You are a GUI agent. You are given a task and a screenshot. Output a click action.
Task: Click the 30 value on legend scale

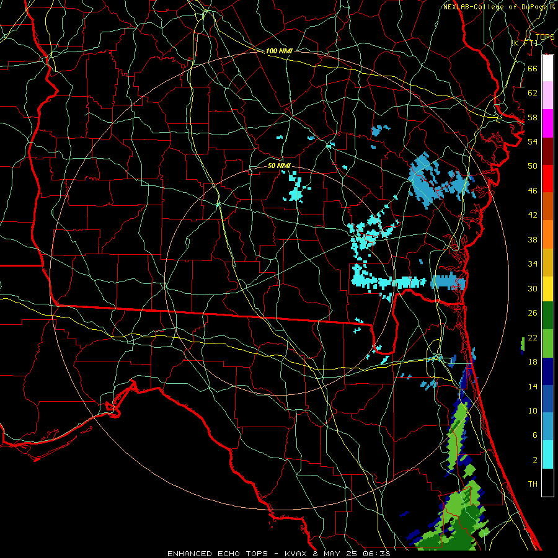pos(533,288)
